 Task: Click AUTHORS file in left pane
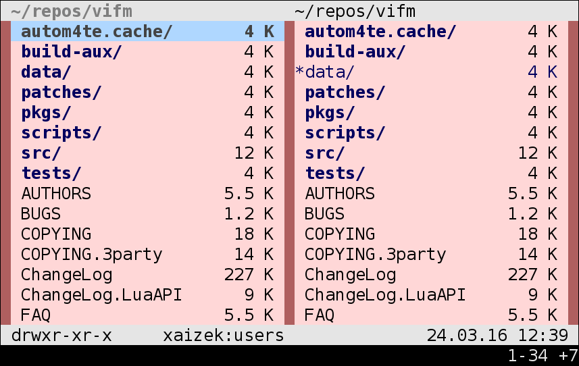tap(147, 193)
